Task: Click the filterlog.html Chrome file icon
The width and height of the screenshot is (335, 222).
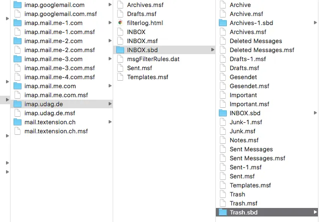Action: 120,23
